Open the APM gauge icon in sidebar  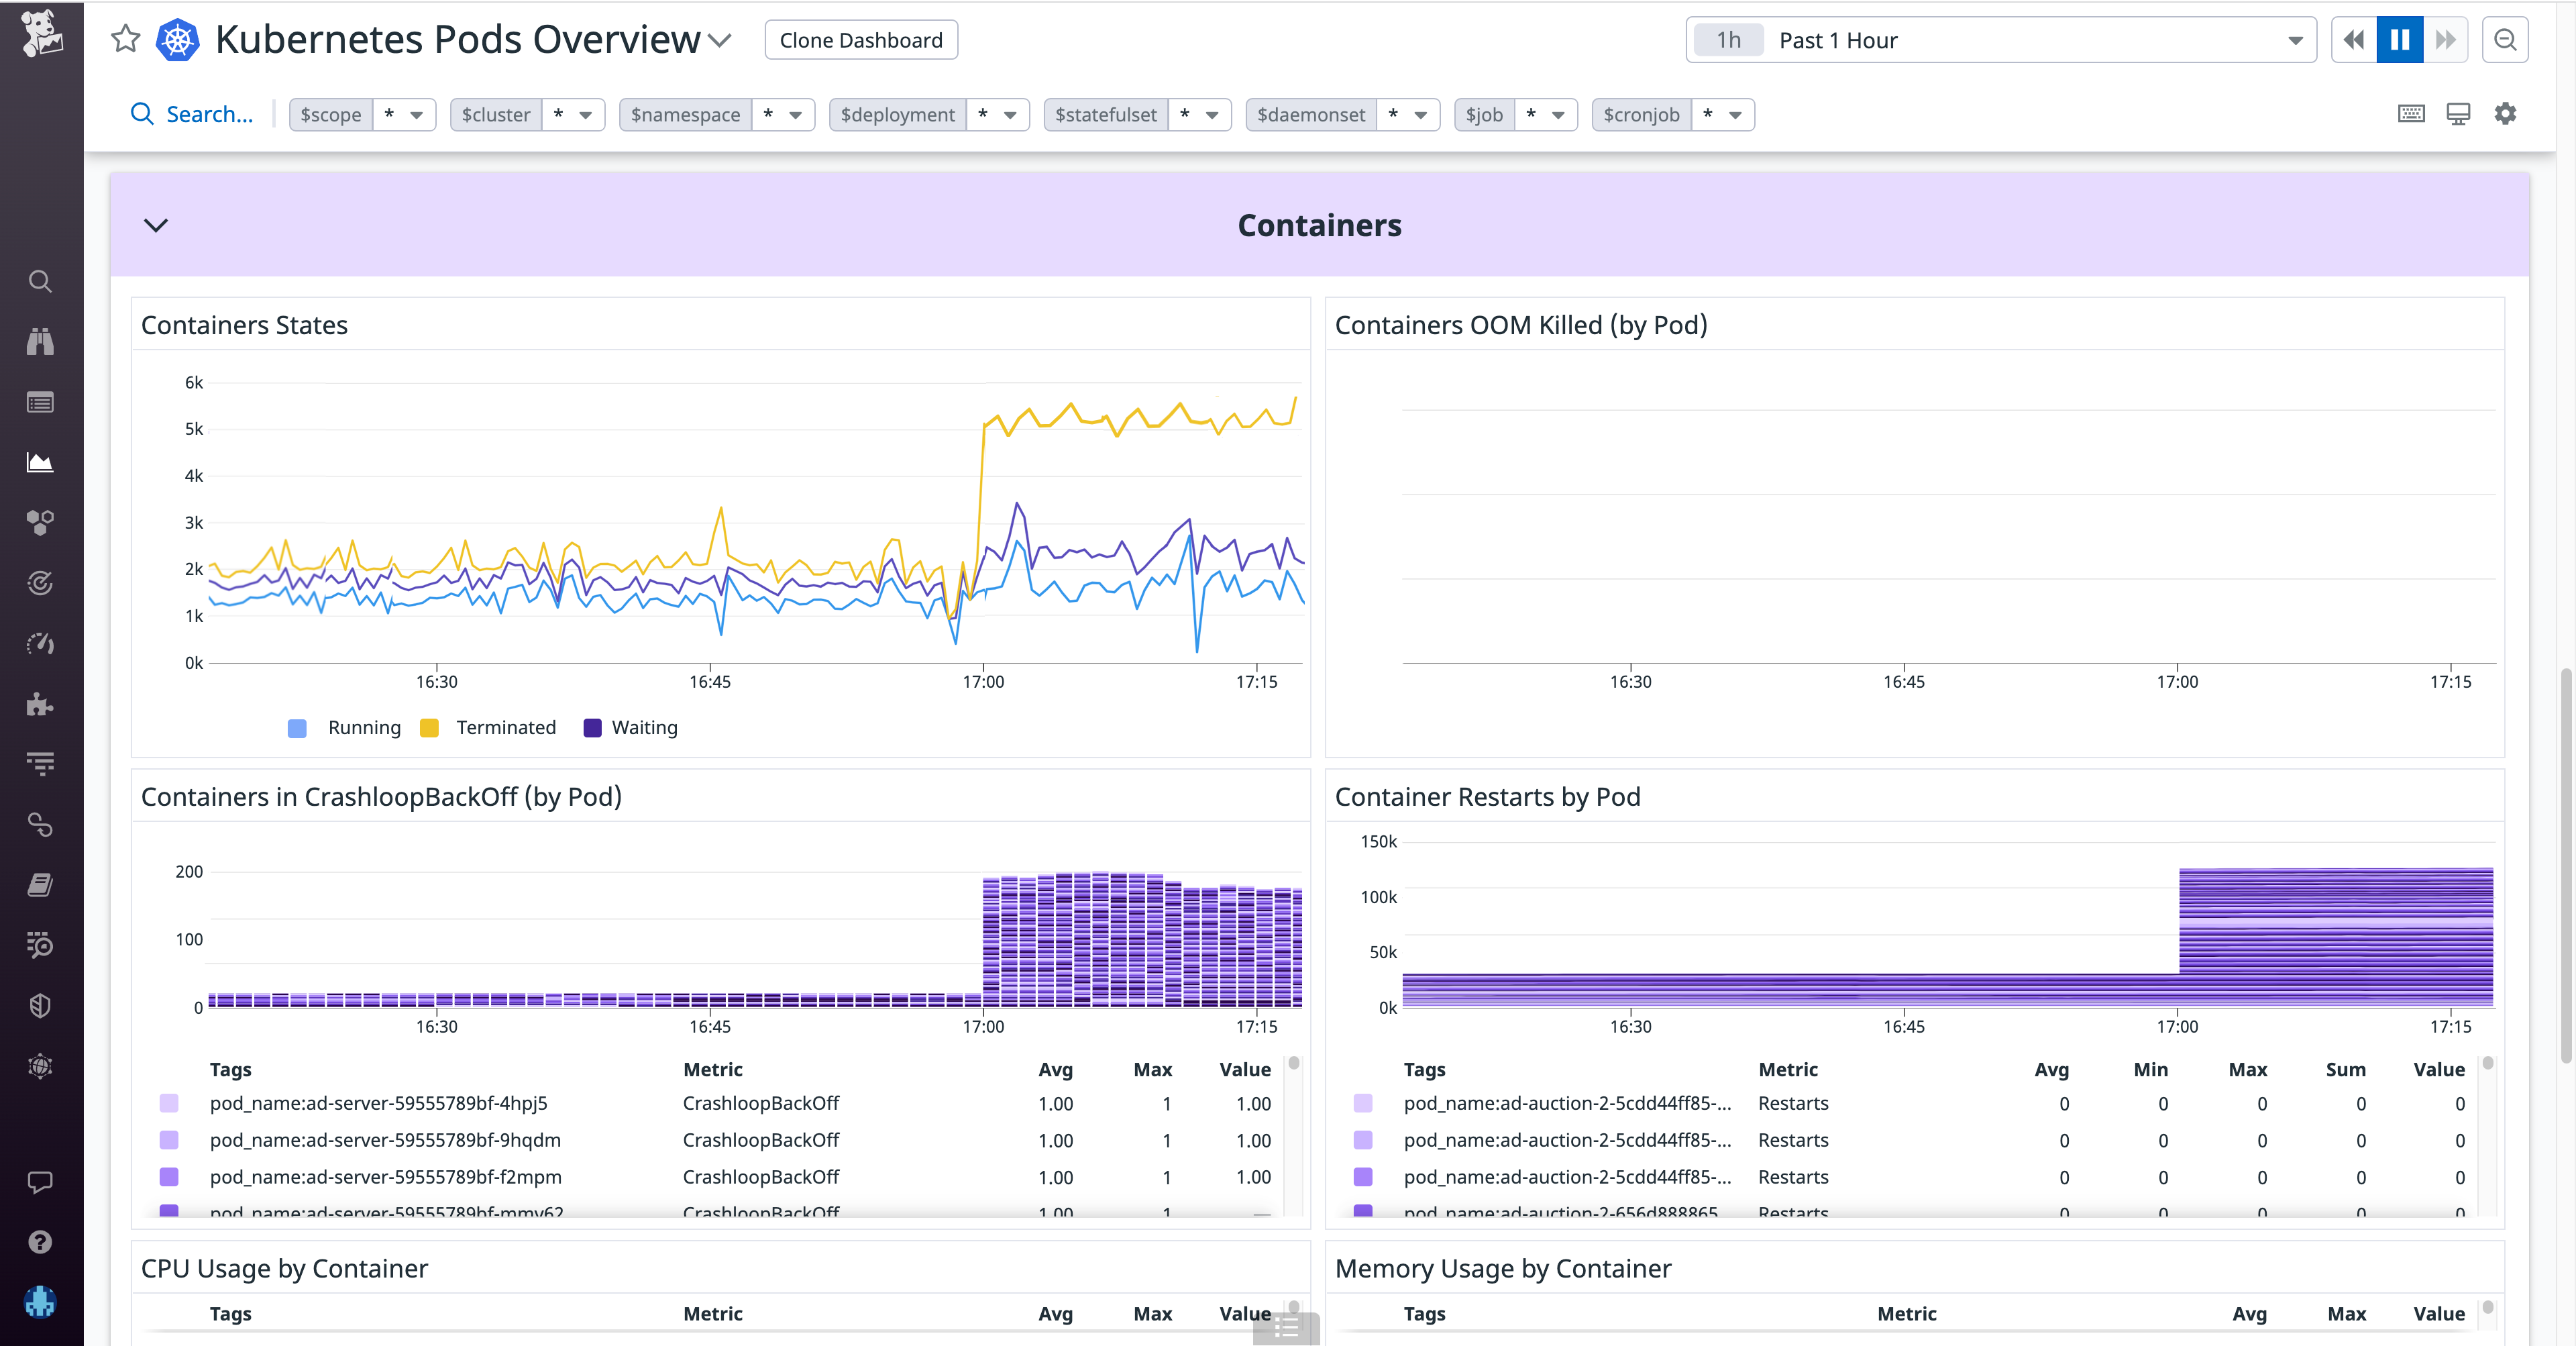(40, 644)
